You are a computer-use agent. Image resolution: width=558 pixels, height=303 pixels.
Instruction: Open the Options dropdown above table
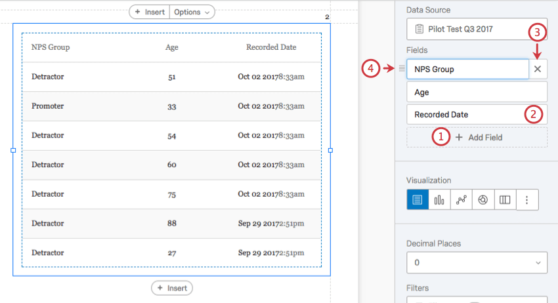(x=192, y=12)
